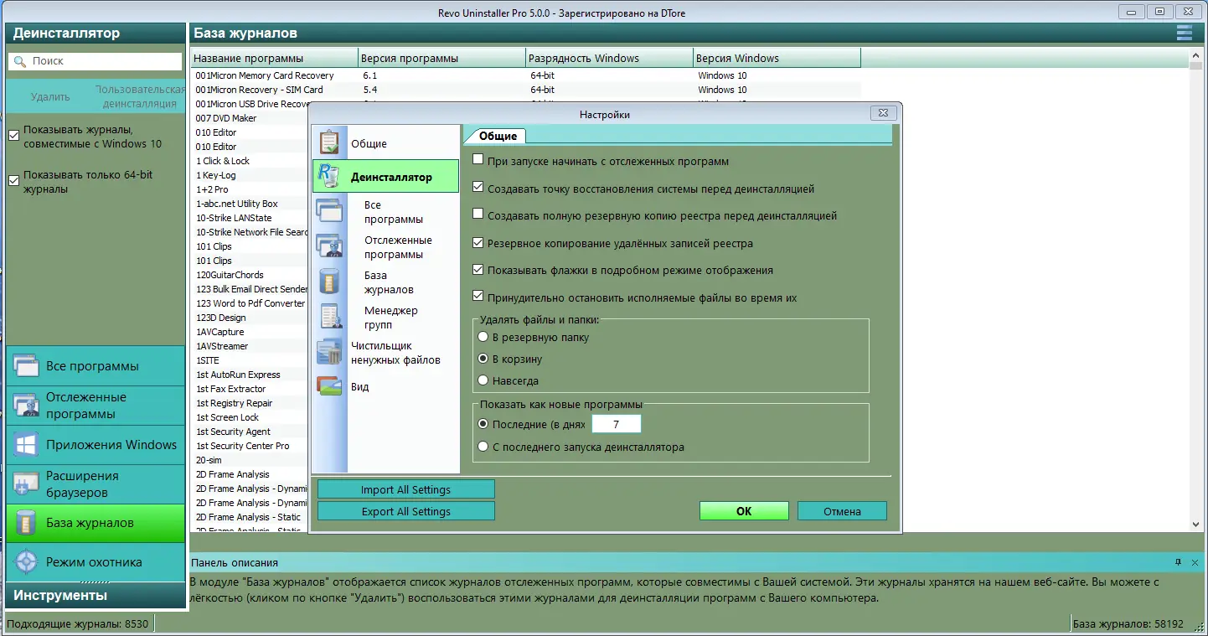Go to Приложения Windows section
This screenshot has width=1208, height=636.
pos(96,445)
